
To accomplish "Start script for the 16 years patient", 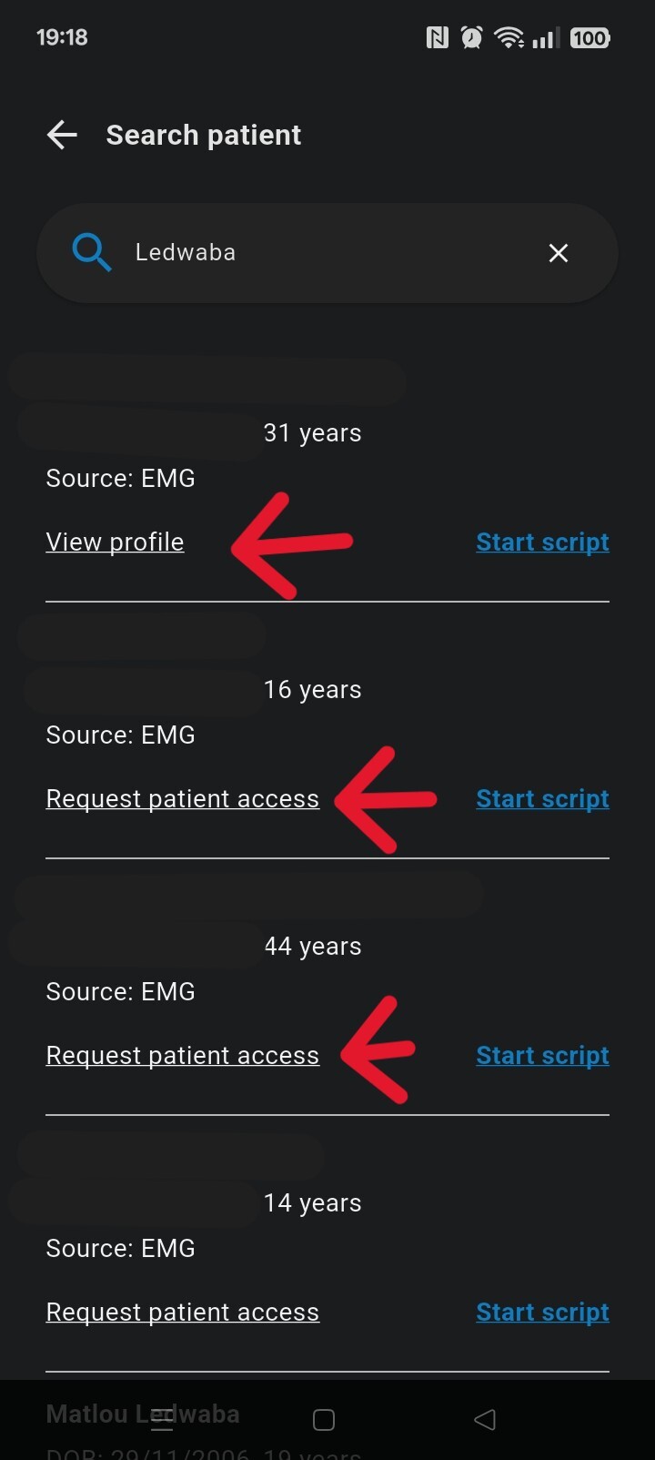I will 542,799.
